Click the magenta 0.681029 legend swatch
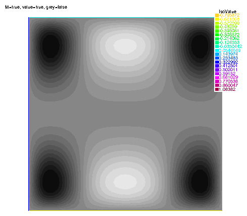Image resolution: width=247 pixels, height=216 pixels. click(217, 77)
